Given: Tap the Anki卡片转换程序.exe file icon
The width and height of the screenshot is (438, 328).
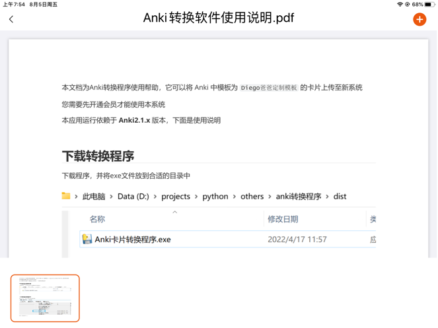Looking at the screenshot, I should click(x=87, y=239).
